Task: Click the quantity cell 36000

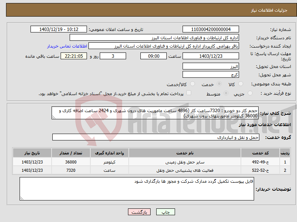Action: [x=71, y=162]
